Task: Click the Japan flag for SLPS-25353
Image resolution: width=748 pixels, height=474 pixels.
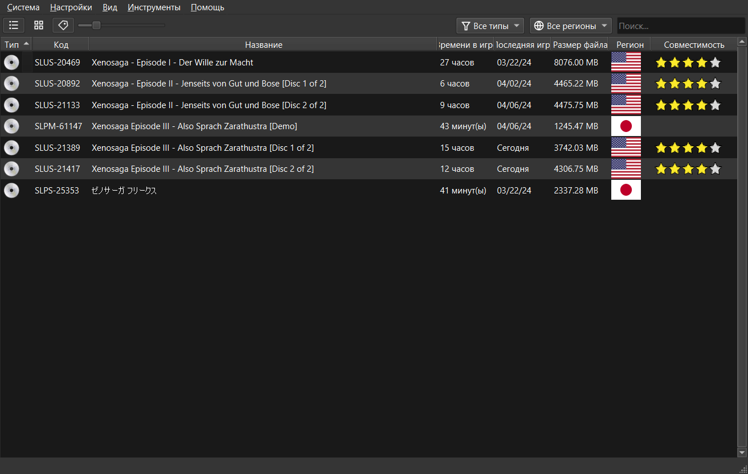Action: pos(626,191)
